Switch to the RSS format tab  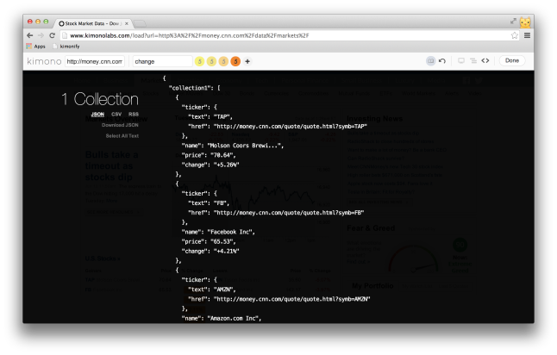tap(134, 114)
